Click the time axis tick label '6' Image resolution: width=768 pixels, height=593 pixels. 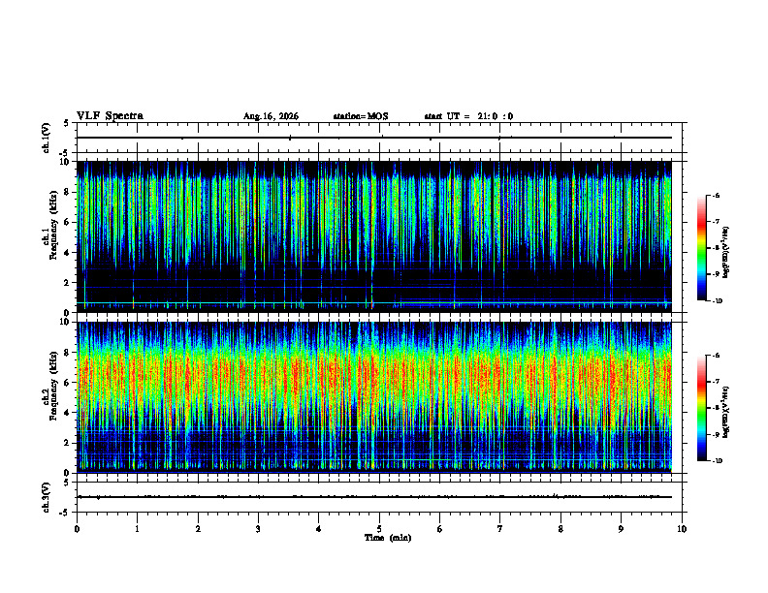point(440,529)
